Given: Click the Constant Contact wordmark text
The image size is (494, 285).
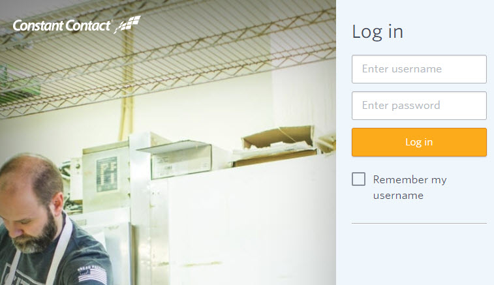Looking at the screenshot, I should 61,25.
